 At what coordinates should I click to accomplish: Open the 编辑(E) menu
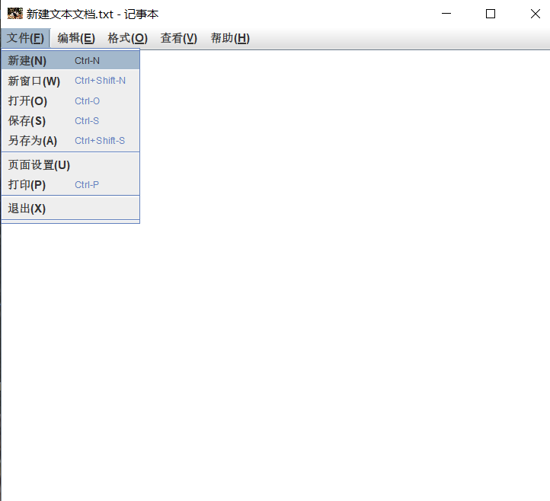[x=76, y=38]
